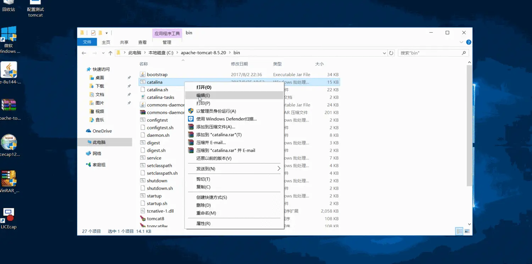Sort by the 名称 column header
This screenshot has height=264, width=532.
[x=144, y=64]
